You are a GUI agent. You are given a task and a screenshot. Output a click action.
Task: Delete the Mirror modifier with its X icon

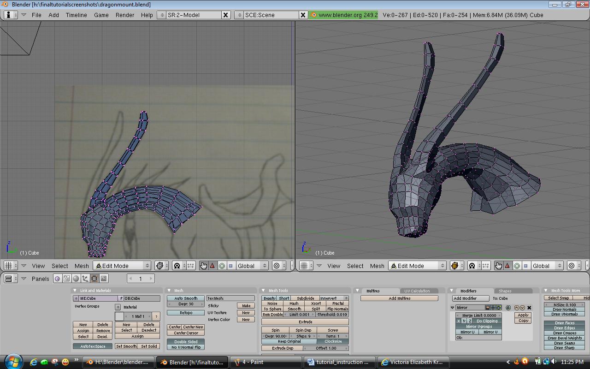coord(529,308)
